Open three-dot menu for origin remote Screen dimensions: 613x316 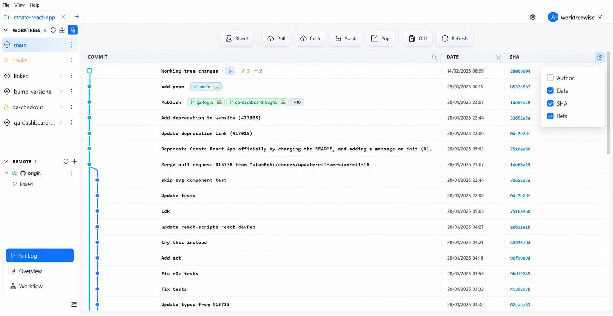pos(71,173)
